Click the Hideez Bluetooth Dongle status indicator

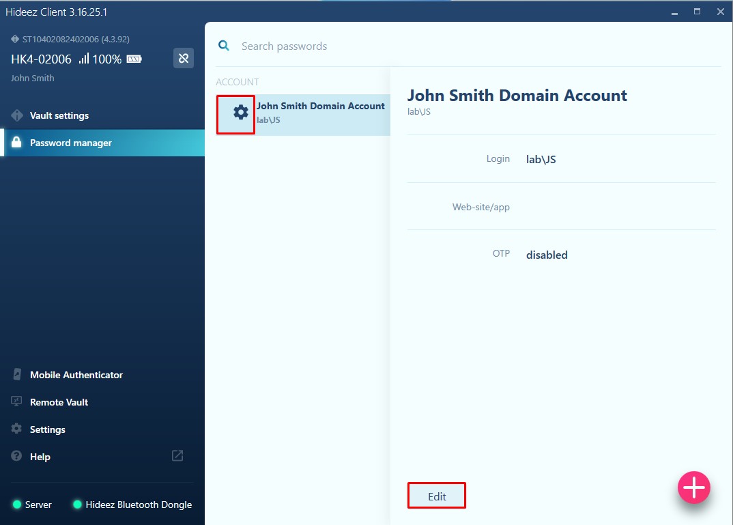[77, 505]
